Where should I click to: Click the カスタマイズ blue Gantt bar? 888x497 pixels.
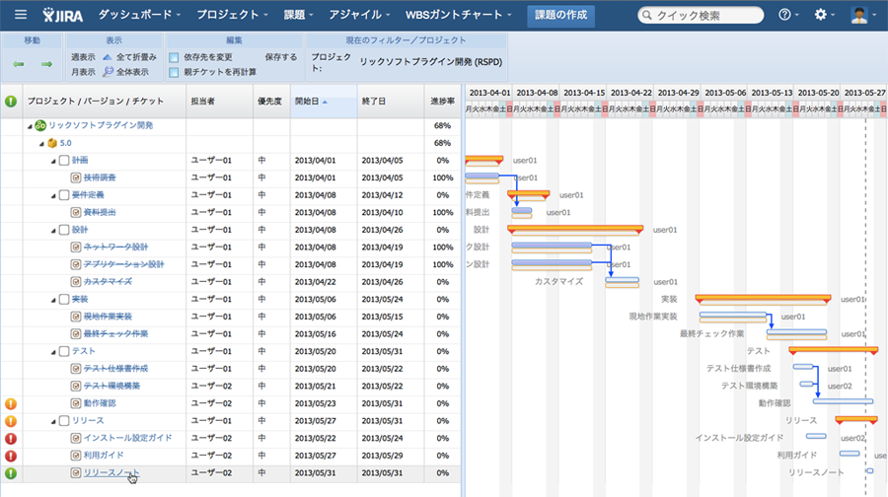pos(622,280)
